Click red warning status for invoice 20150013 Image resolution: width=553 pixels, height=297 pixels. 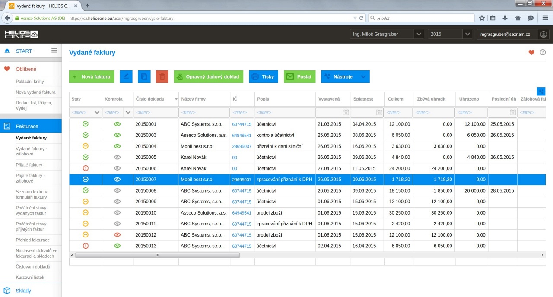click(86, 246)
